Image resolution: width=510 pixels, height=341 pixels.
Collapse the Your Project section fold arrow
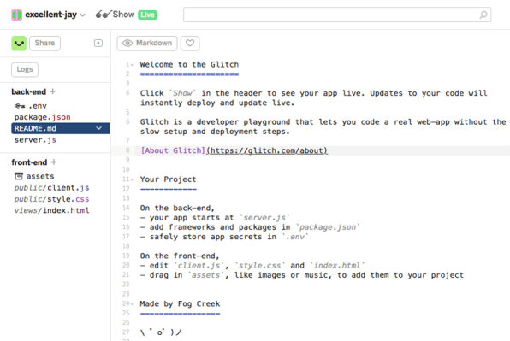133,179
